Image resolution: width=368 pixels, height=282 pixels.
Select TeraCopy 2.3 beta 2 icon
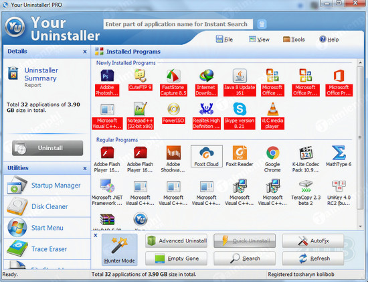click(x=306, y=186)
